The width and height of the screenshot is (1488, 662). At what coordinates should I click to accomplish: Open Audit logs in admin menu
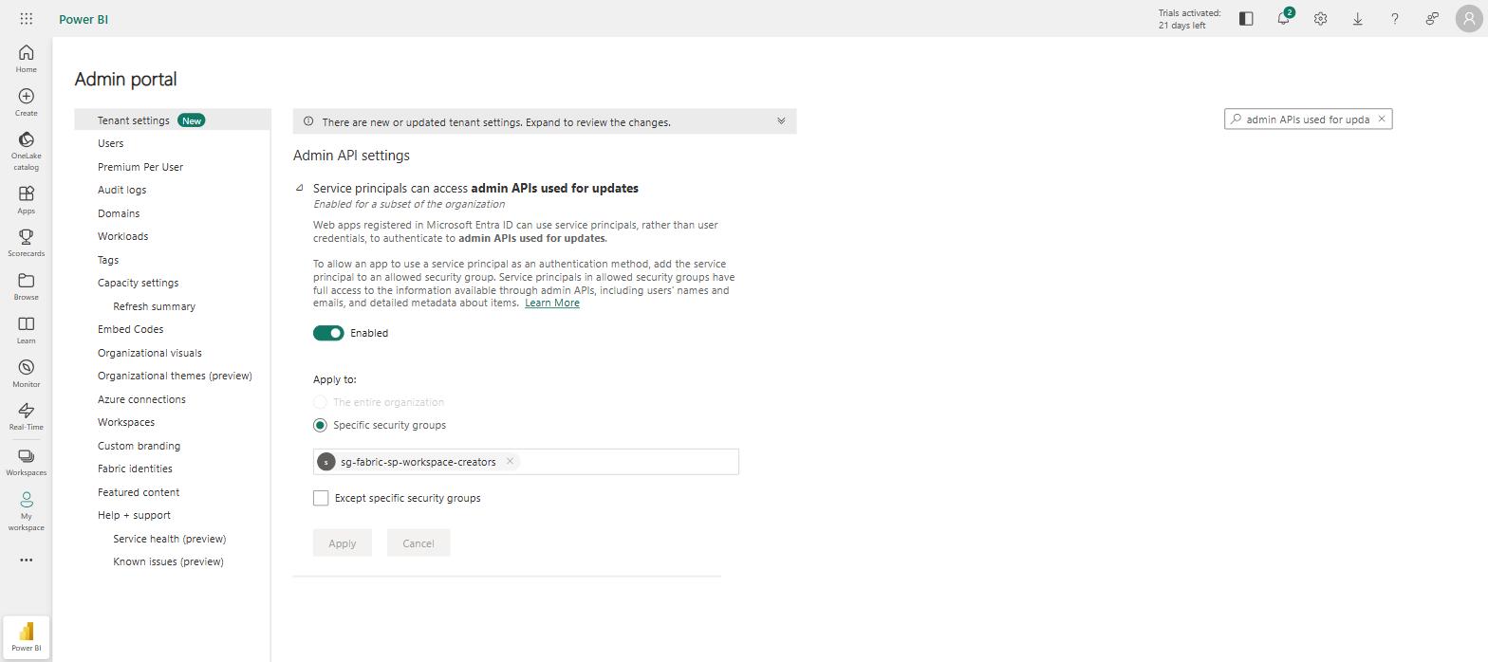point(121,190)
